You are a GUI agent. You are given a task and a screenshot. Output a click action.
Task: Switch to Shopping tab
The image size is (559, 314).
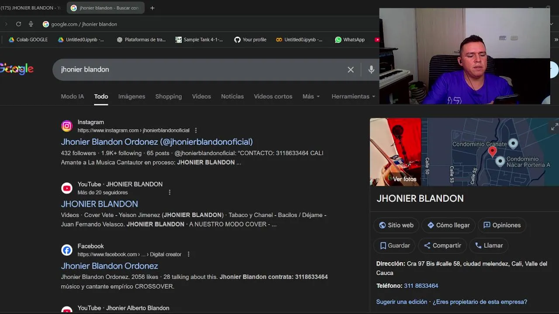[x=169, y=96]
